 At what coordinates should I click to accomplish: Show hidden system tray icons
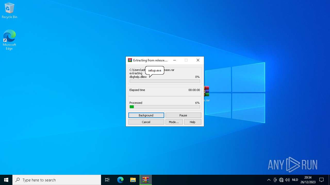pos(269,180)
